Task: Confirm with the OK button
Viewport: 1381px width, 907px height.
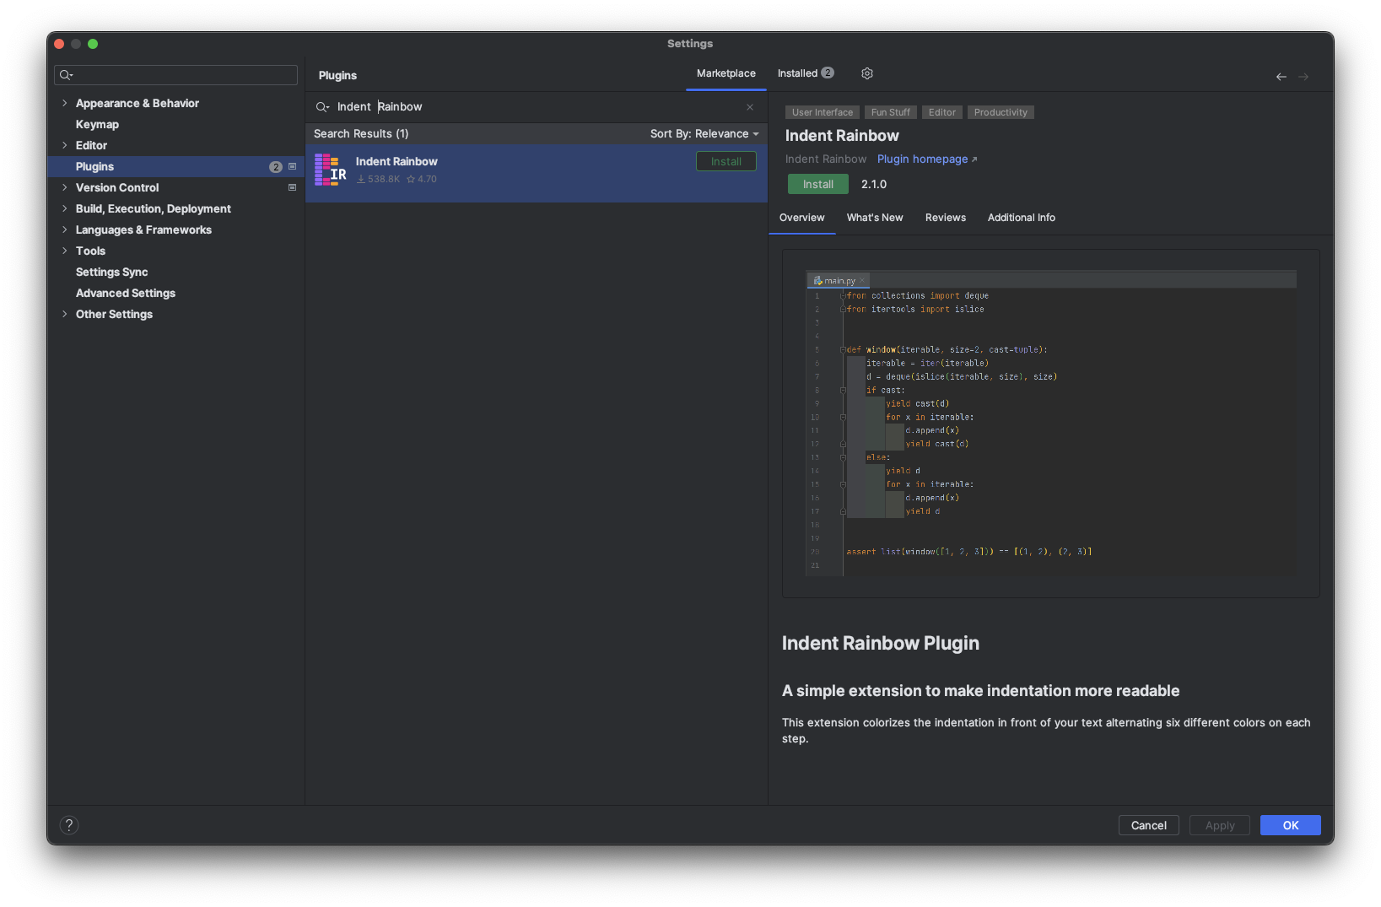Action: 1291,825
